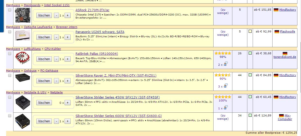Increase quantity of SilverStone Raven Z
Viewport: 301px width, 136px height.
click(68, 81)
